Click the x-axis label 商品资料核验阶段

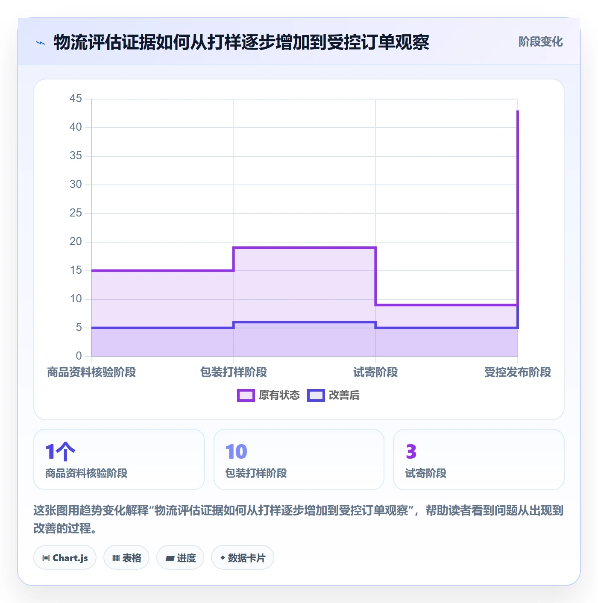91,372
